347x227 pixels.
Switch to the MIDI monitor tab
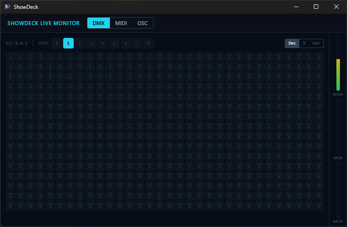[x=121, y=23]
